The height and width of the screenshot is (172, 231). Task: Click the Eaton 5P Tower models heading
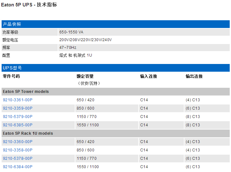26,92
